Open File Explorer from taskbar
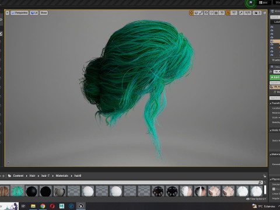The width and height of the screenshot is (280, 210). 33,206
